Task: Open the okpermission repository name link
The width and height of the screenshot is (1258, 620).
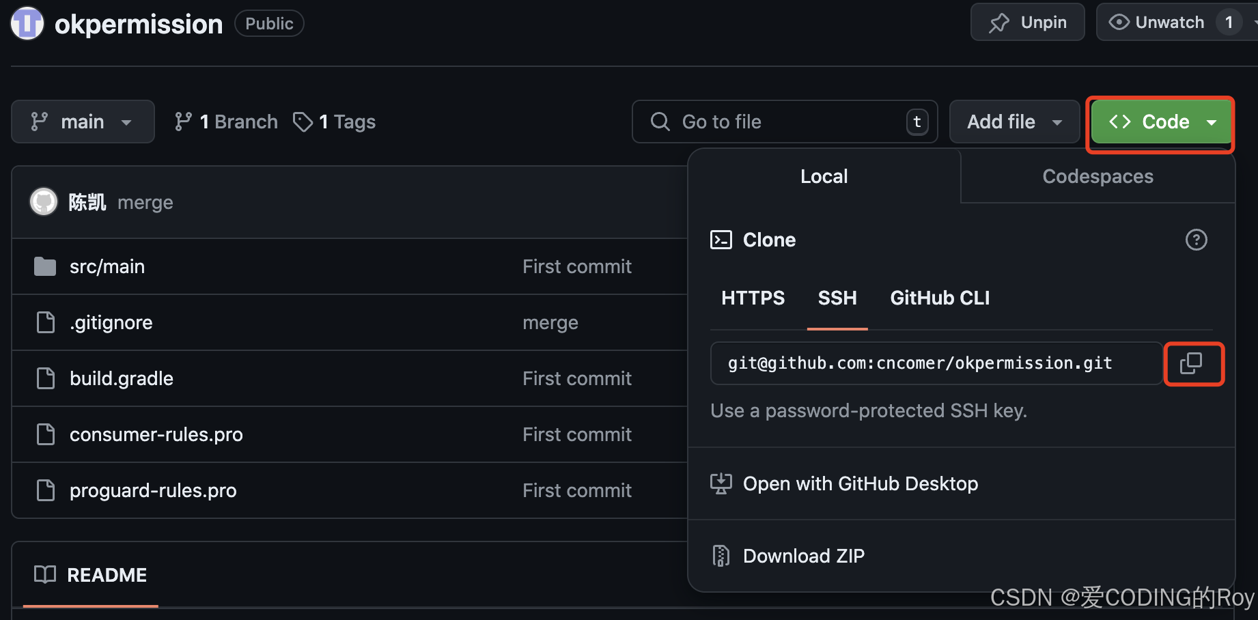Action: pyautogui.click(x=139, y=24)
